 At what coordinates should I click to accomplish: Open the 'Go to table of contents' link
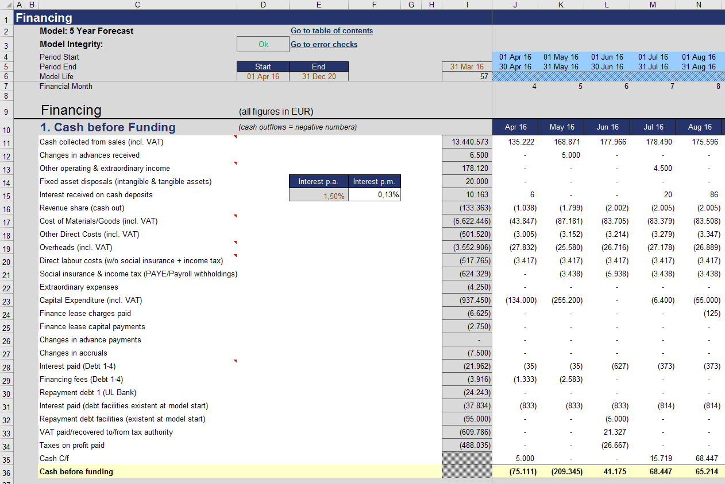331,31
